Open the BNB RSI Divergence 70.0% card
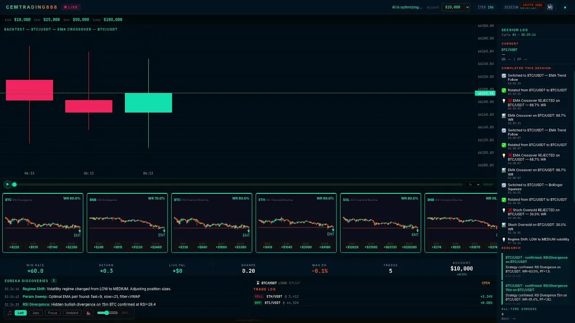This screenshot has width=575, height=323. (x=127, y=223)
